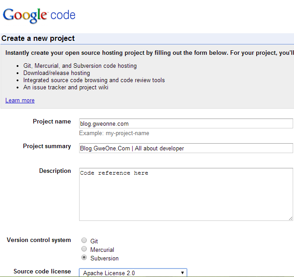Click inside the Description text area

point(186,194)
